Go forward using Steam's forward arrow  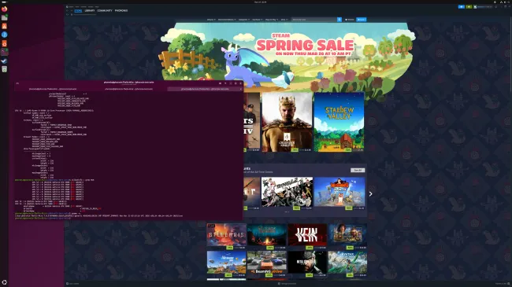click(x=71, y=11)
